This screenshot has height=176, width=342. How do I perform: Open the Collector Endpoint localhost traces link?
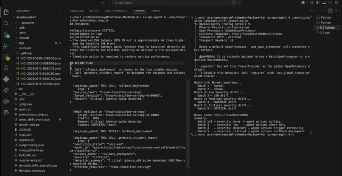[x=257, y=34]
